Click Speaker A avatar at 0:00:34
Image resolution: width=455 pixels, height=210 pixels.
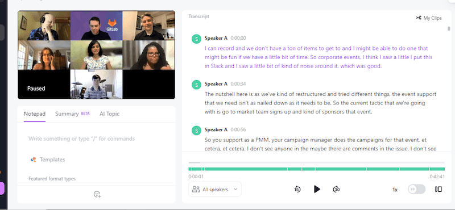point(196,85)
